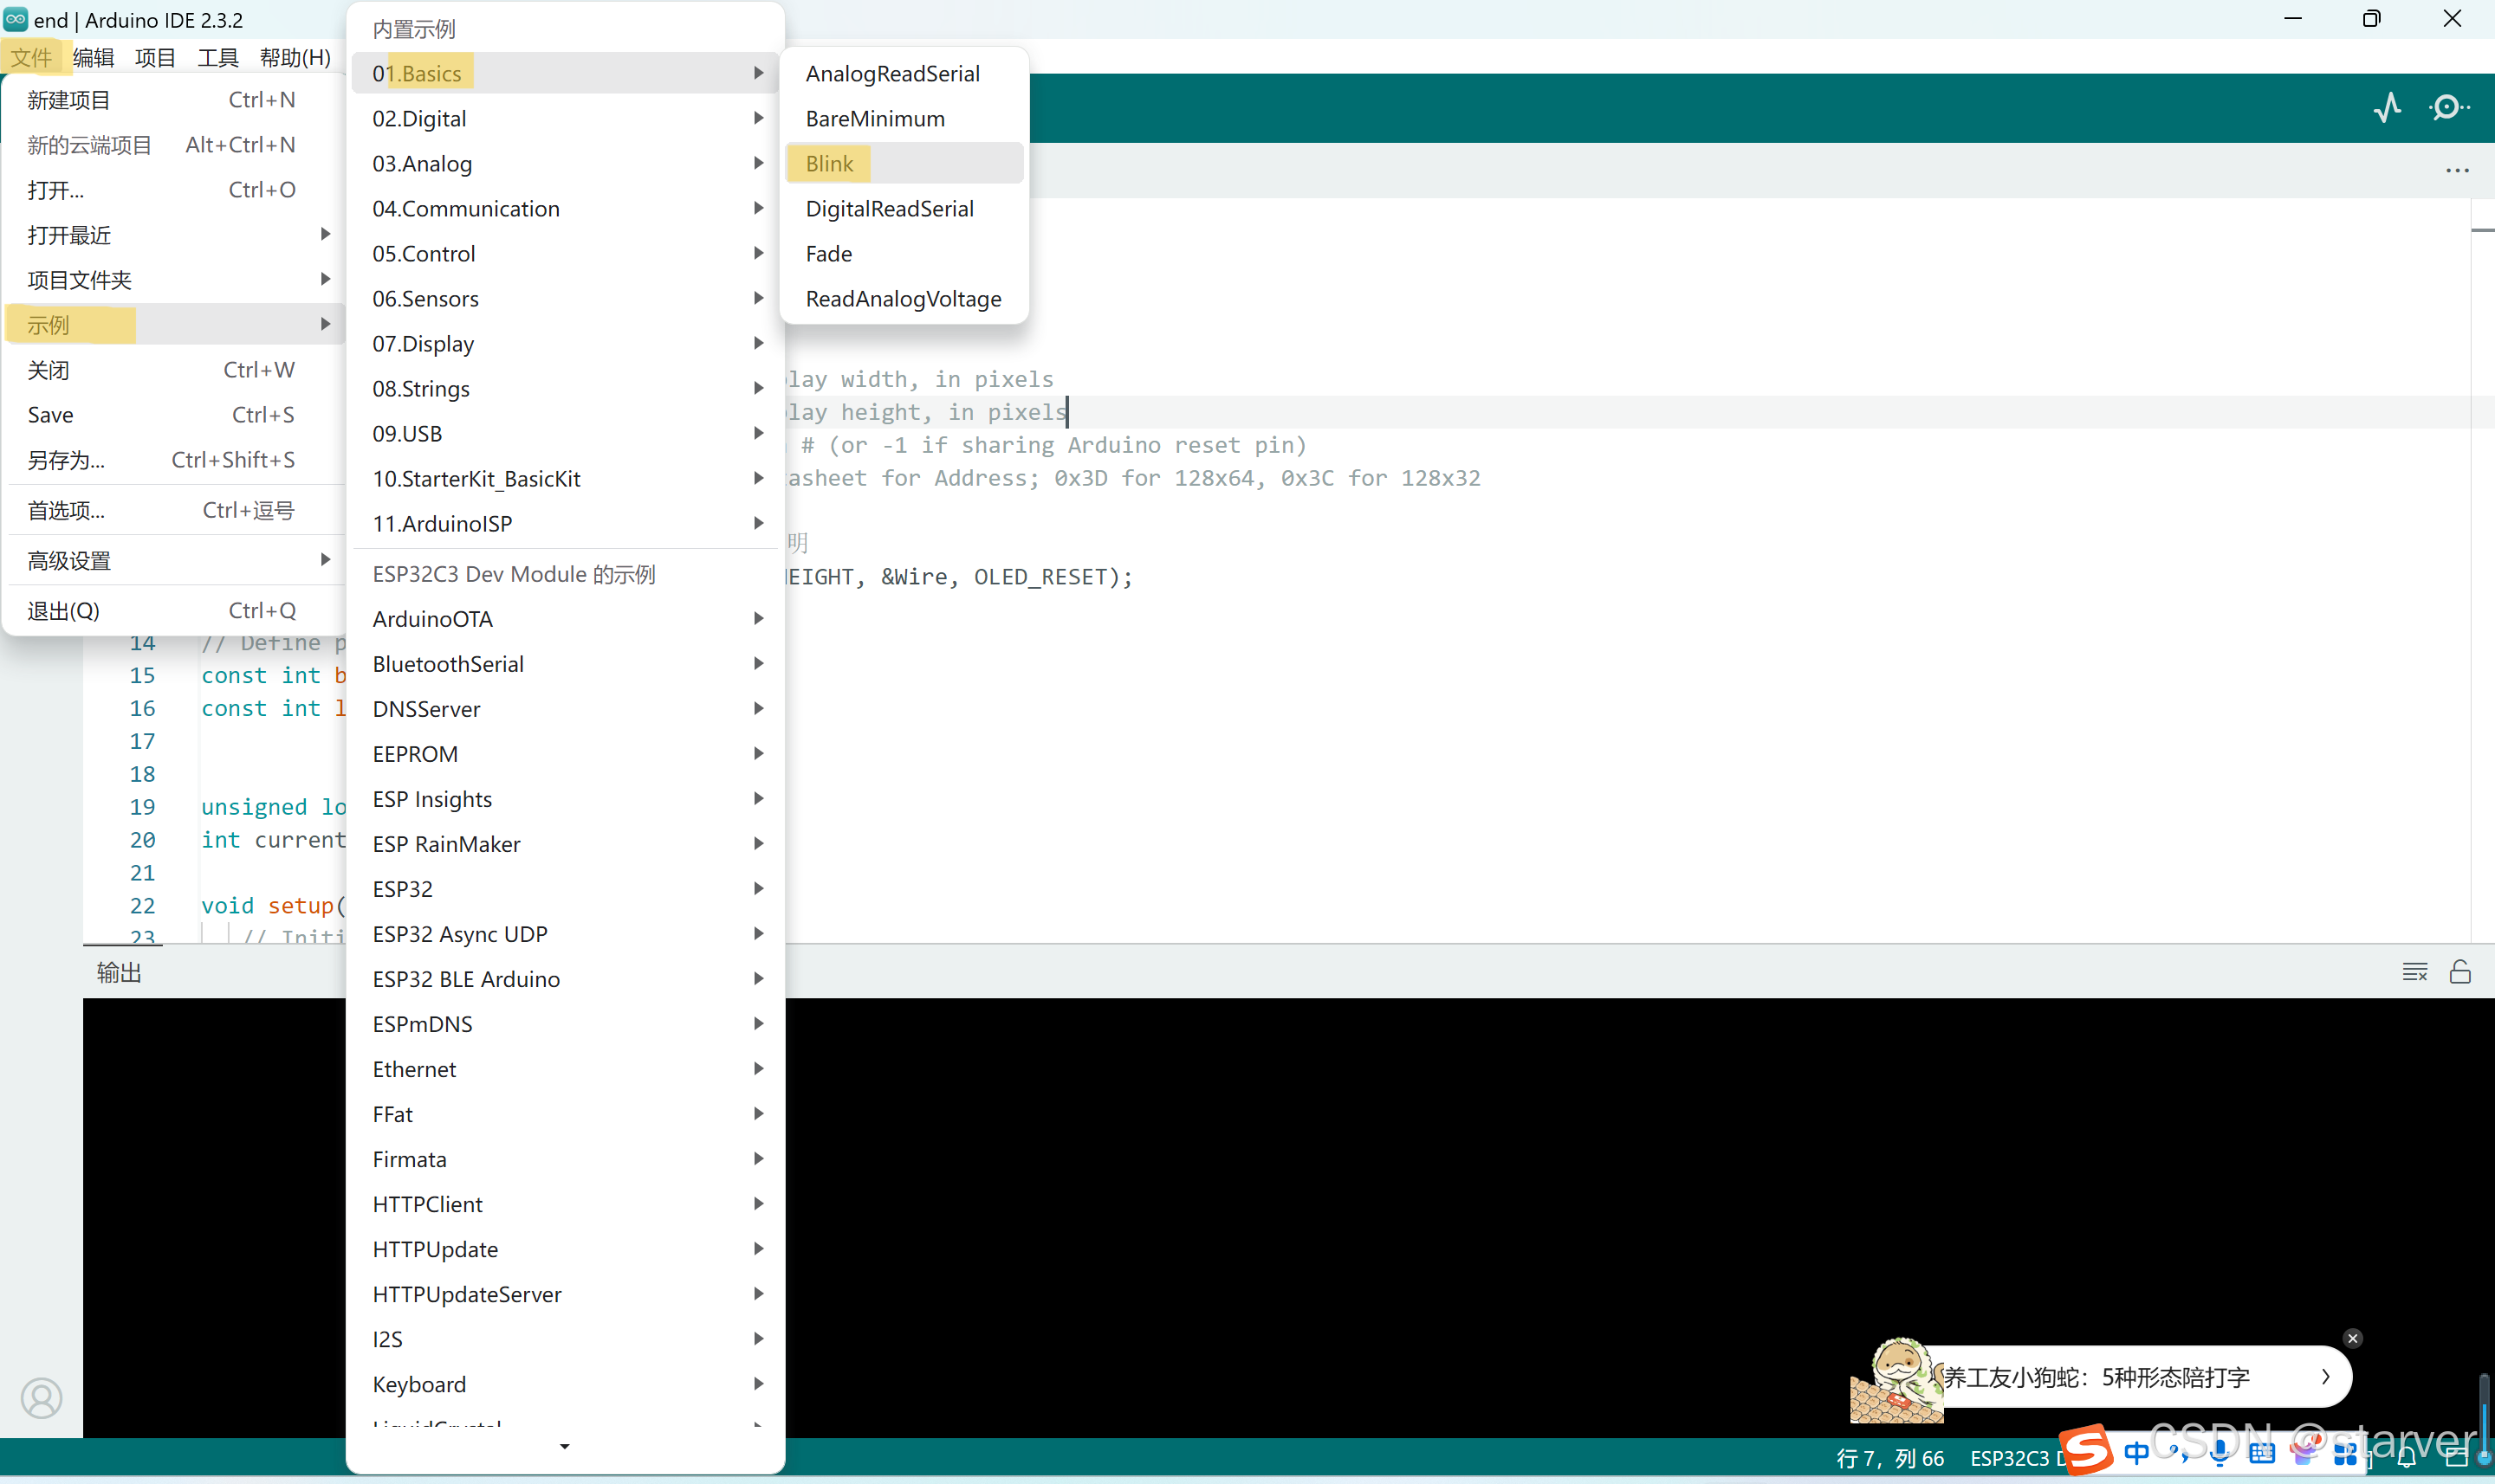Toggle the bottom panel layout icon
Image resolution: width=2495 pixels, height=1484 pixels.
pos(2455,1458)
